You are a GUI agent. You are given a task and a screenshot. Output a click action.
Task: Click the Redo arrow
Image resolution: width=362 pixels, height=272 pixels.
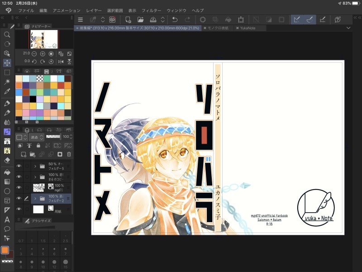click(x=187, y=19)
